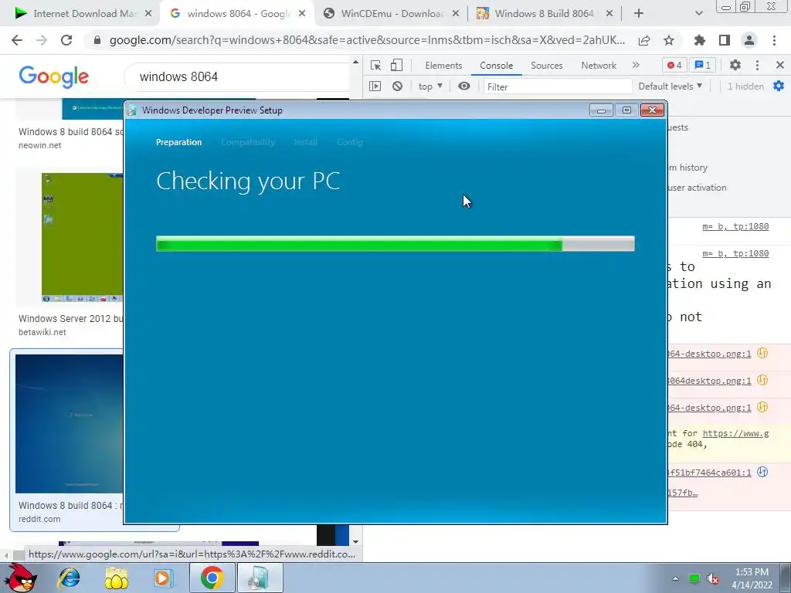The image size is (791, 593).
Task: Toggle the Chrome side panel icon
Action: click(725, 40)
